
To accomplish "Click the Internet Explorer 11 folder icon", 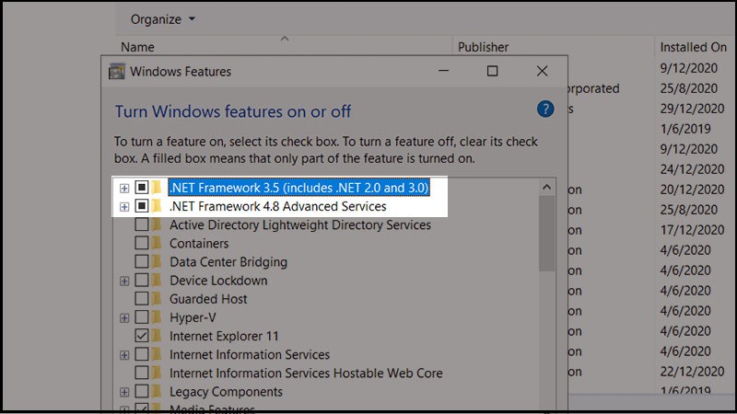I will 157,336.
